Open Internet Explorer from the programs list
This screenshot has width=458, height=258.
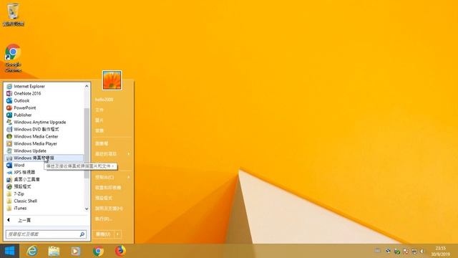44,86
